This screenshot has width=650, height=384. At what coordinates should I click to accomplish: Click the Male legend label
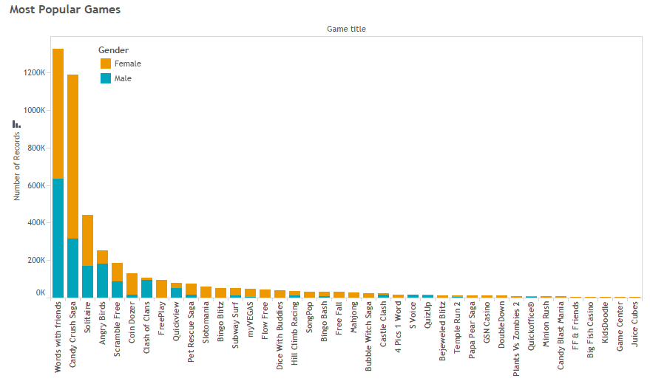click(123, 78)
